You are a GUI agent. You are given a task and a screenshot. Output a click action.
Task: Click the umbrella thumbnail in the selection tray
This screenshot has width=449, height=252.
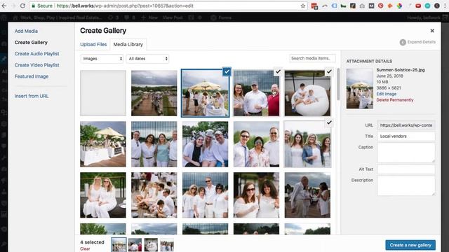119,245
